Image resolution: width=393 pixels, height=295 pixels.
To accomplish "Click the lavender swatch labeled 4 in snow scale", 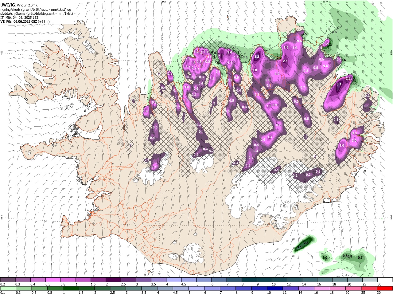I will pos(173,280).
